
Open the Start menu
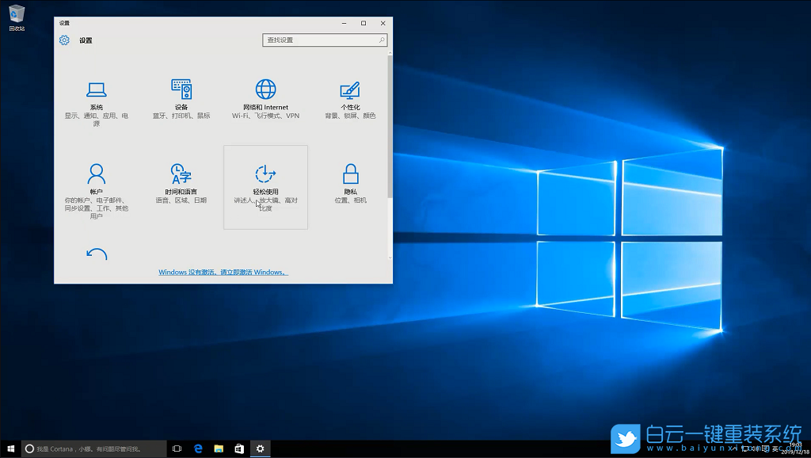pos(10,448)
